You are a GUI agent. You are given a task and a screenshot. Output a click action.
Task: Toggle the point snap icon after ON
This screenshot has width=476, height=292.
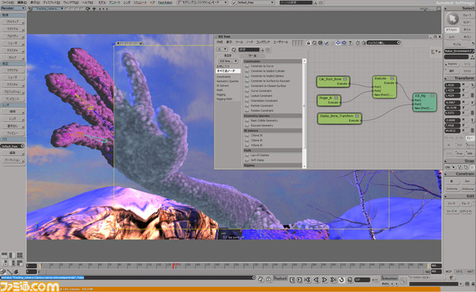click(x=454, y=167)
